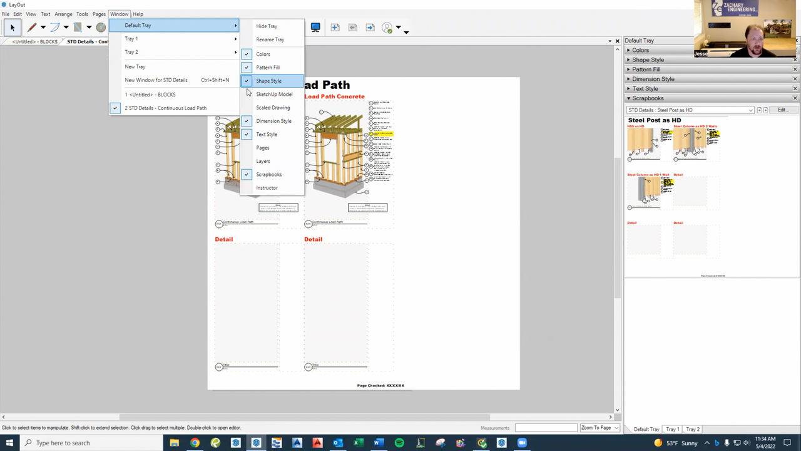
Task: Enable Layers panel in tray submenu
Action: pos(272,161)
